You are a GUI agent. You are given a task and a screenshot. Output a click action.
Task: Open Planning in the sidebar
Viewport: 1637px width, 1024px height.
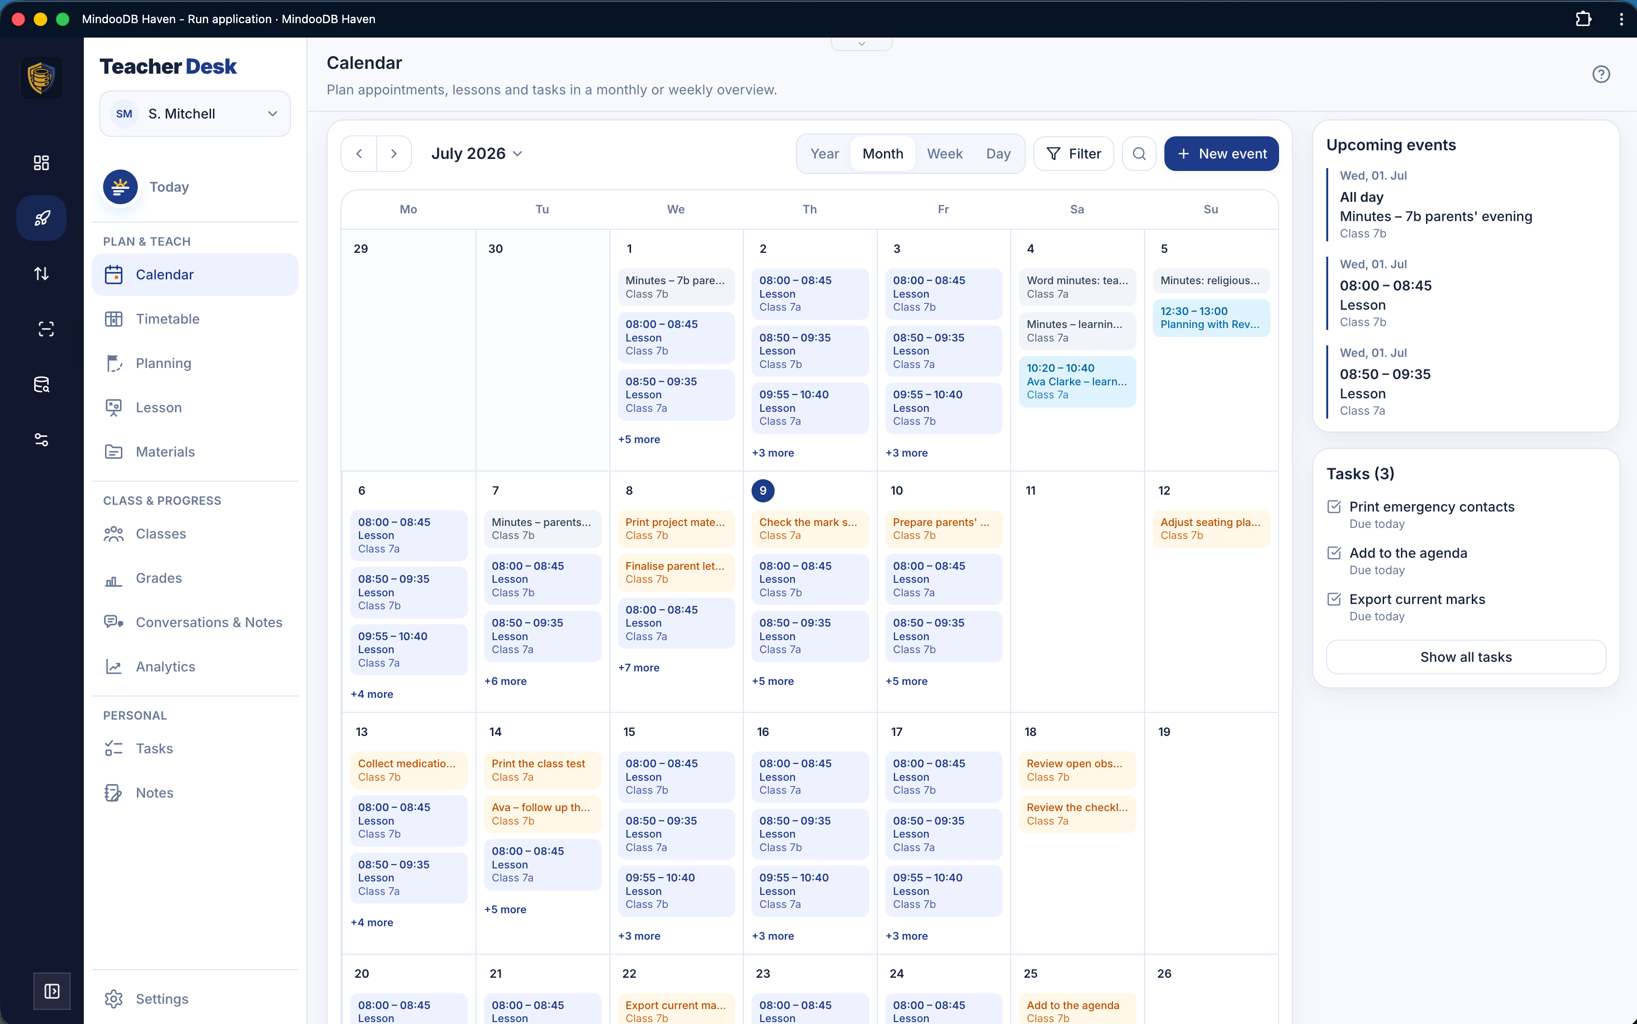(x=195, y=363)
